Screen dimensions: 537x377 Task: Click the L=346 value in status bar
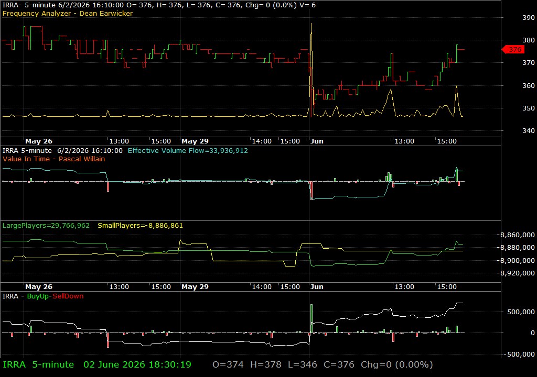tap(303, 364)
